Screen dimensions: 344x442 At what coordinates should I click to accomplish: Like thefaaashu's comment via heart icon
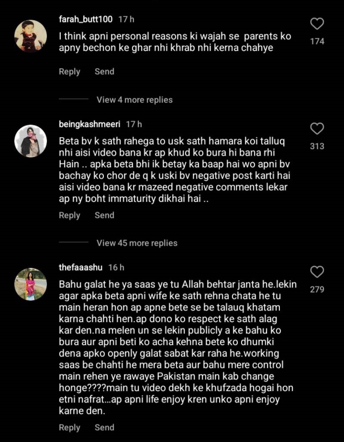[317, 272]
